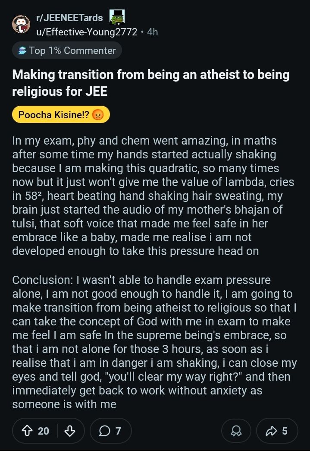This screenshot has height=451, width=310.
Task: Click the Top 1% Commenter badge icon
Action: (22, 51)
